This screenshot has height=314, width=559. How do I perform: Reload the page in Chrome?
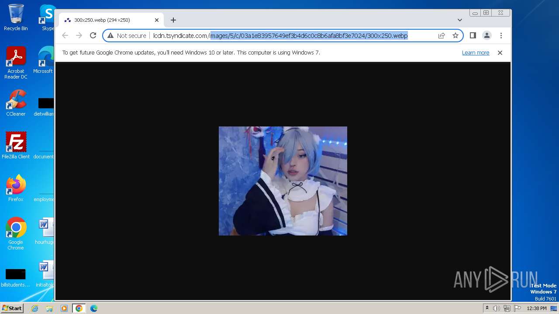(93, 36)
